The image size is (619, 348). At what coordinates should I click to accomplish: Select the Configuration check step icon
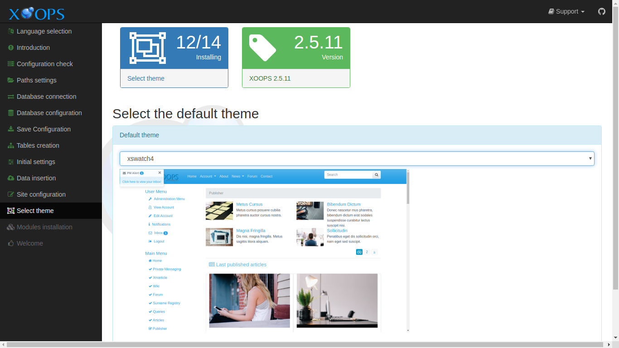(x=10, y=64)
